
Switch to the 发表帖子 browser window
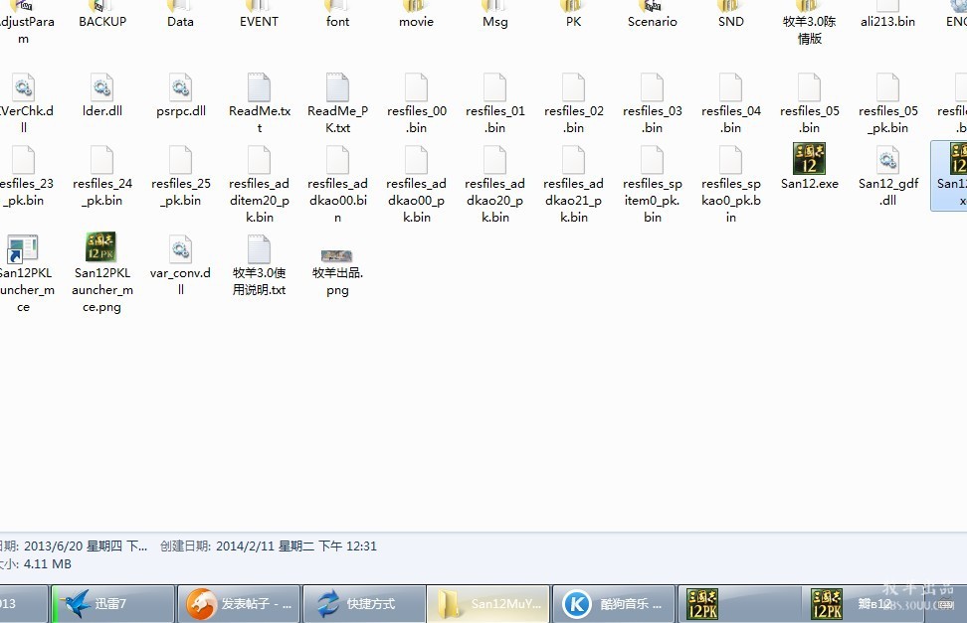click(239, 603)
